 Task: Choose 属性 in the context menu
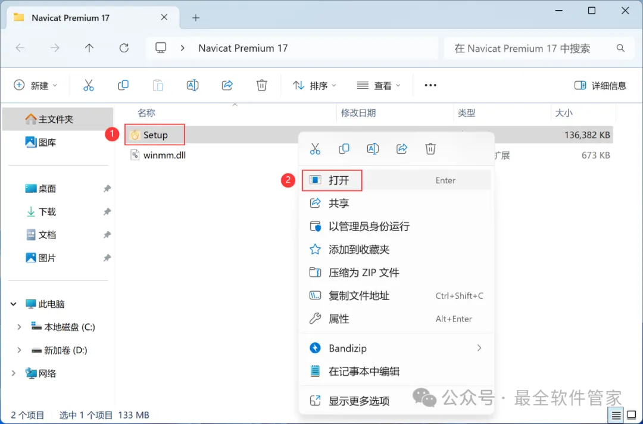pos(396,318)
